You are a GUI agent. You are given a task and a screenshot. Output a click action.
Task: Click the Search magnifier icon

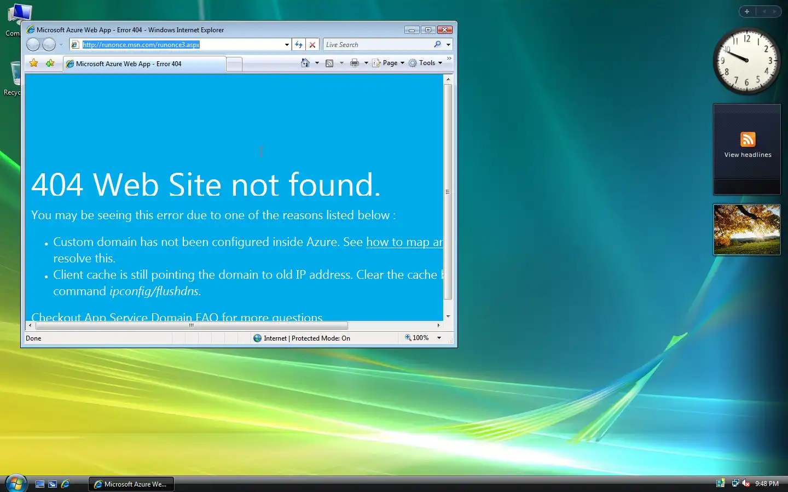(x=437, y=45)
